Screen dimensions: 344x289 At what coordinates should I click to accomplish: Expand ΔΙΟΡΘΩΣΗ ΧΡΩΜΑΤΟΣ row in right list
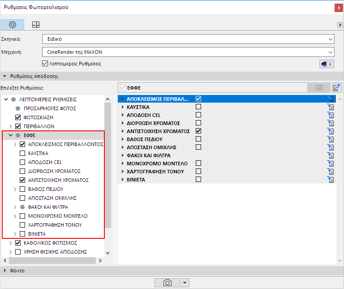tap(123, 123)
